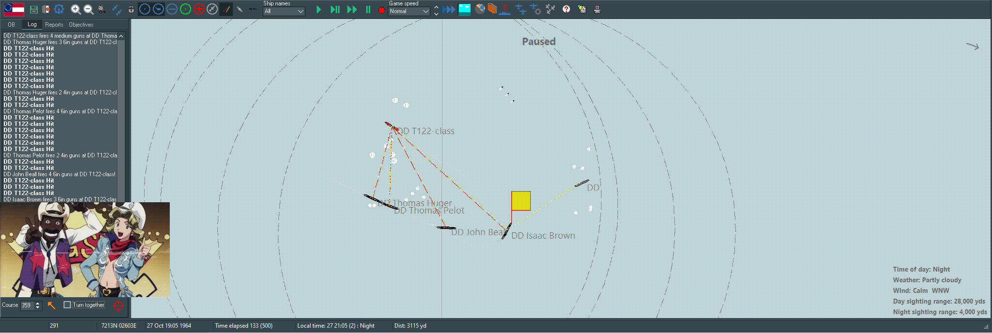Switch to the OB tab
Image resolution: width=992 pixels, height=333 pixels.
click(11, 25)
